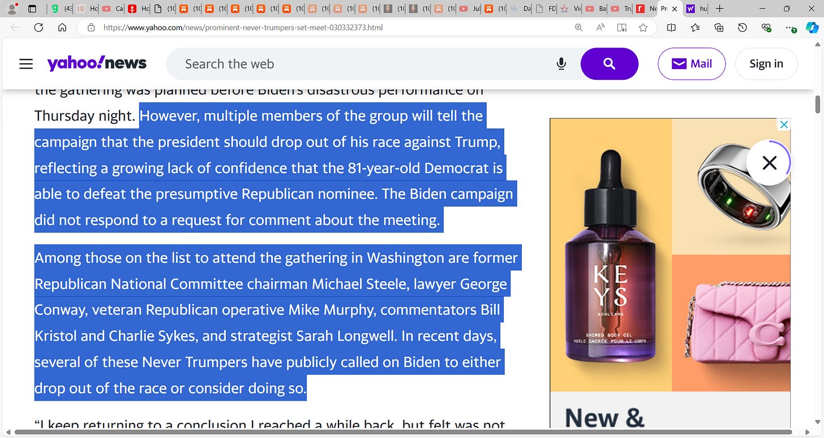This screenshot has width=824, height=438.
Task: Open the Favorites list icon
Action: point(695,27)
